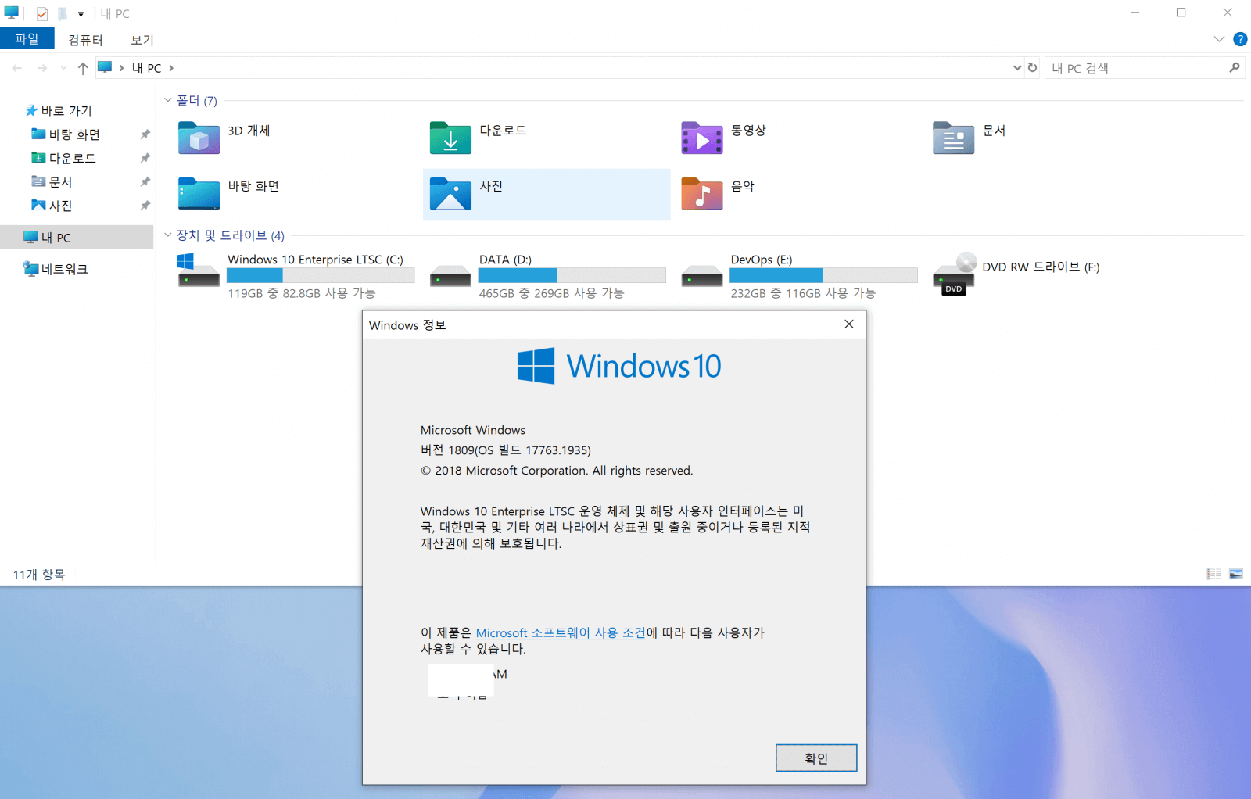Screen dimensions: 1251x799
Task: Click the properties checkmark icon in quick access toolbar
Action: click(x=42, y=13)
